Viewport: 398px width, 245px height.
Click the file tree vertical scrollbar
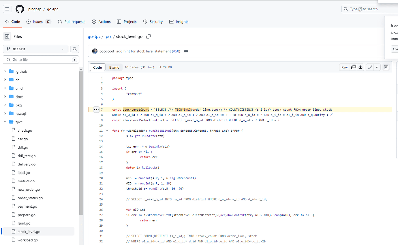81,142
